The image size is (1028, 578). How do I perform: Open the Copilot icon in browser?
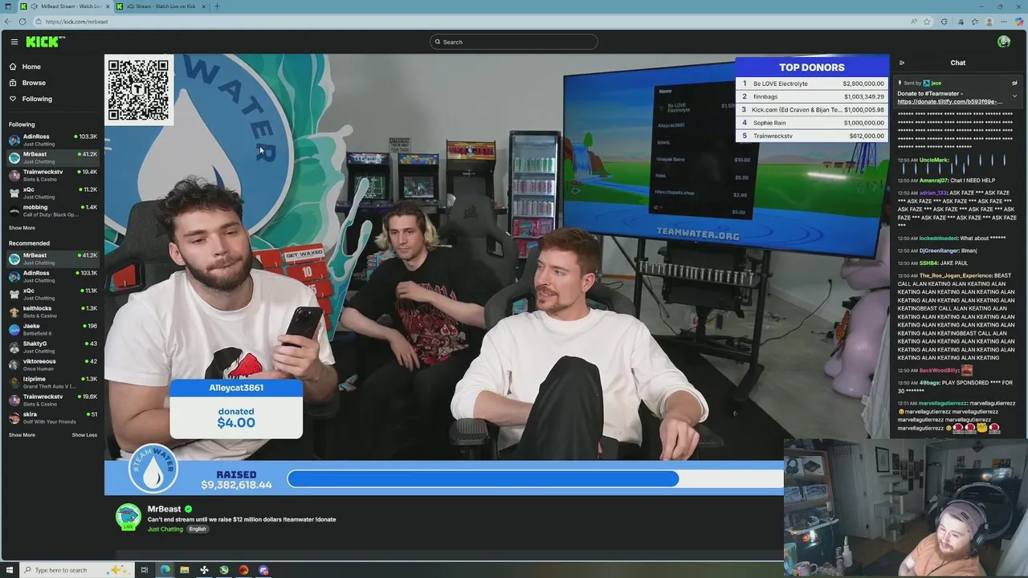click(1020, 22)
